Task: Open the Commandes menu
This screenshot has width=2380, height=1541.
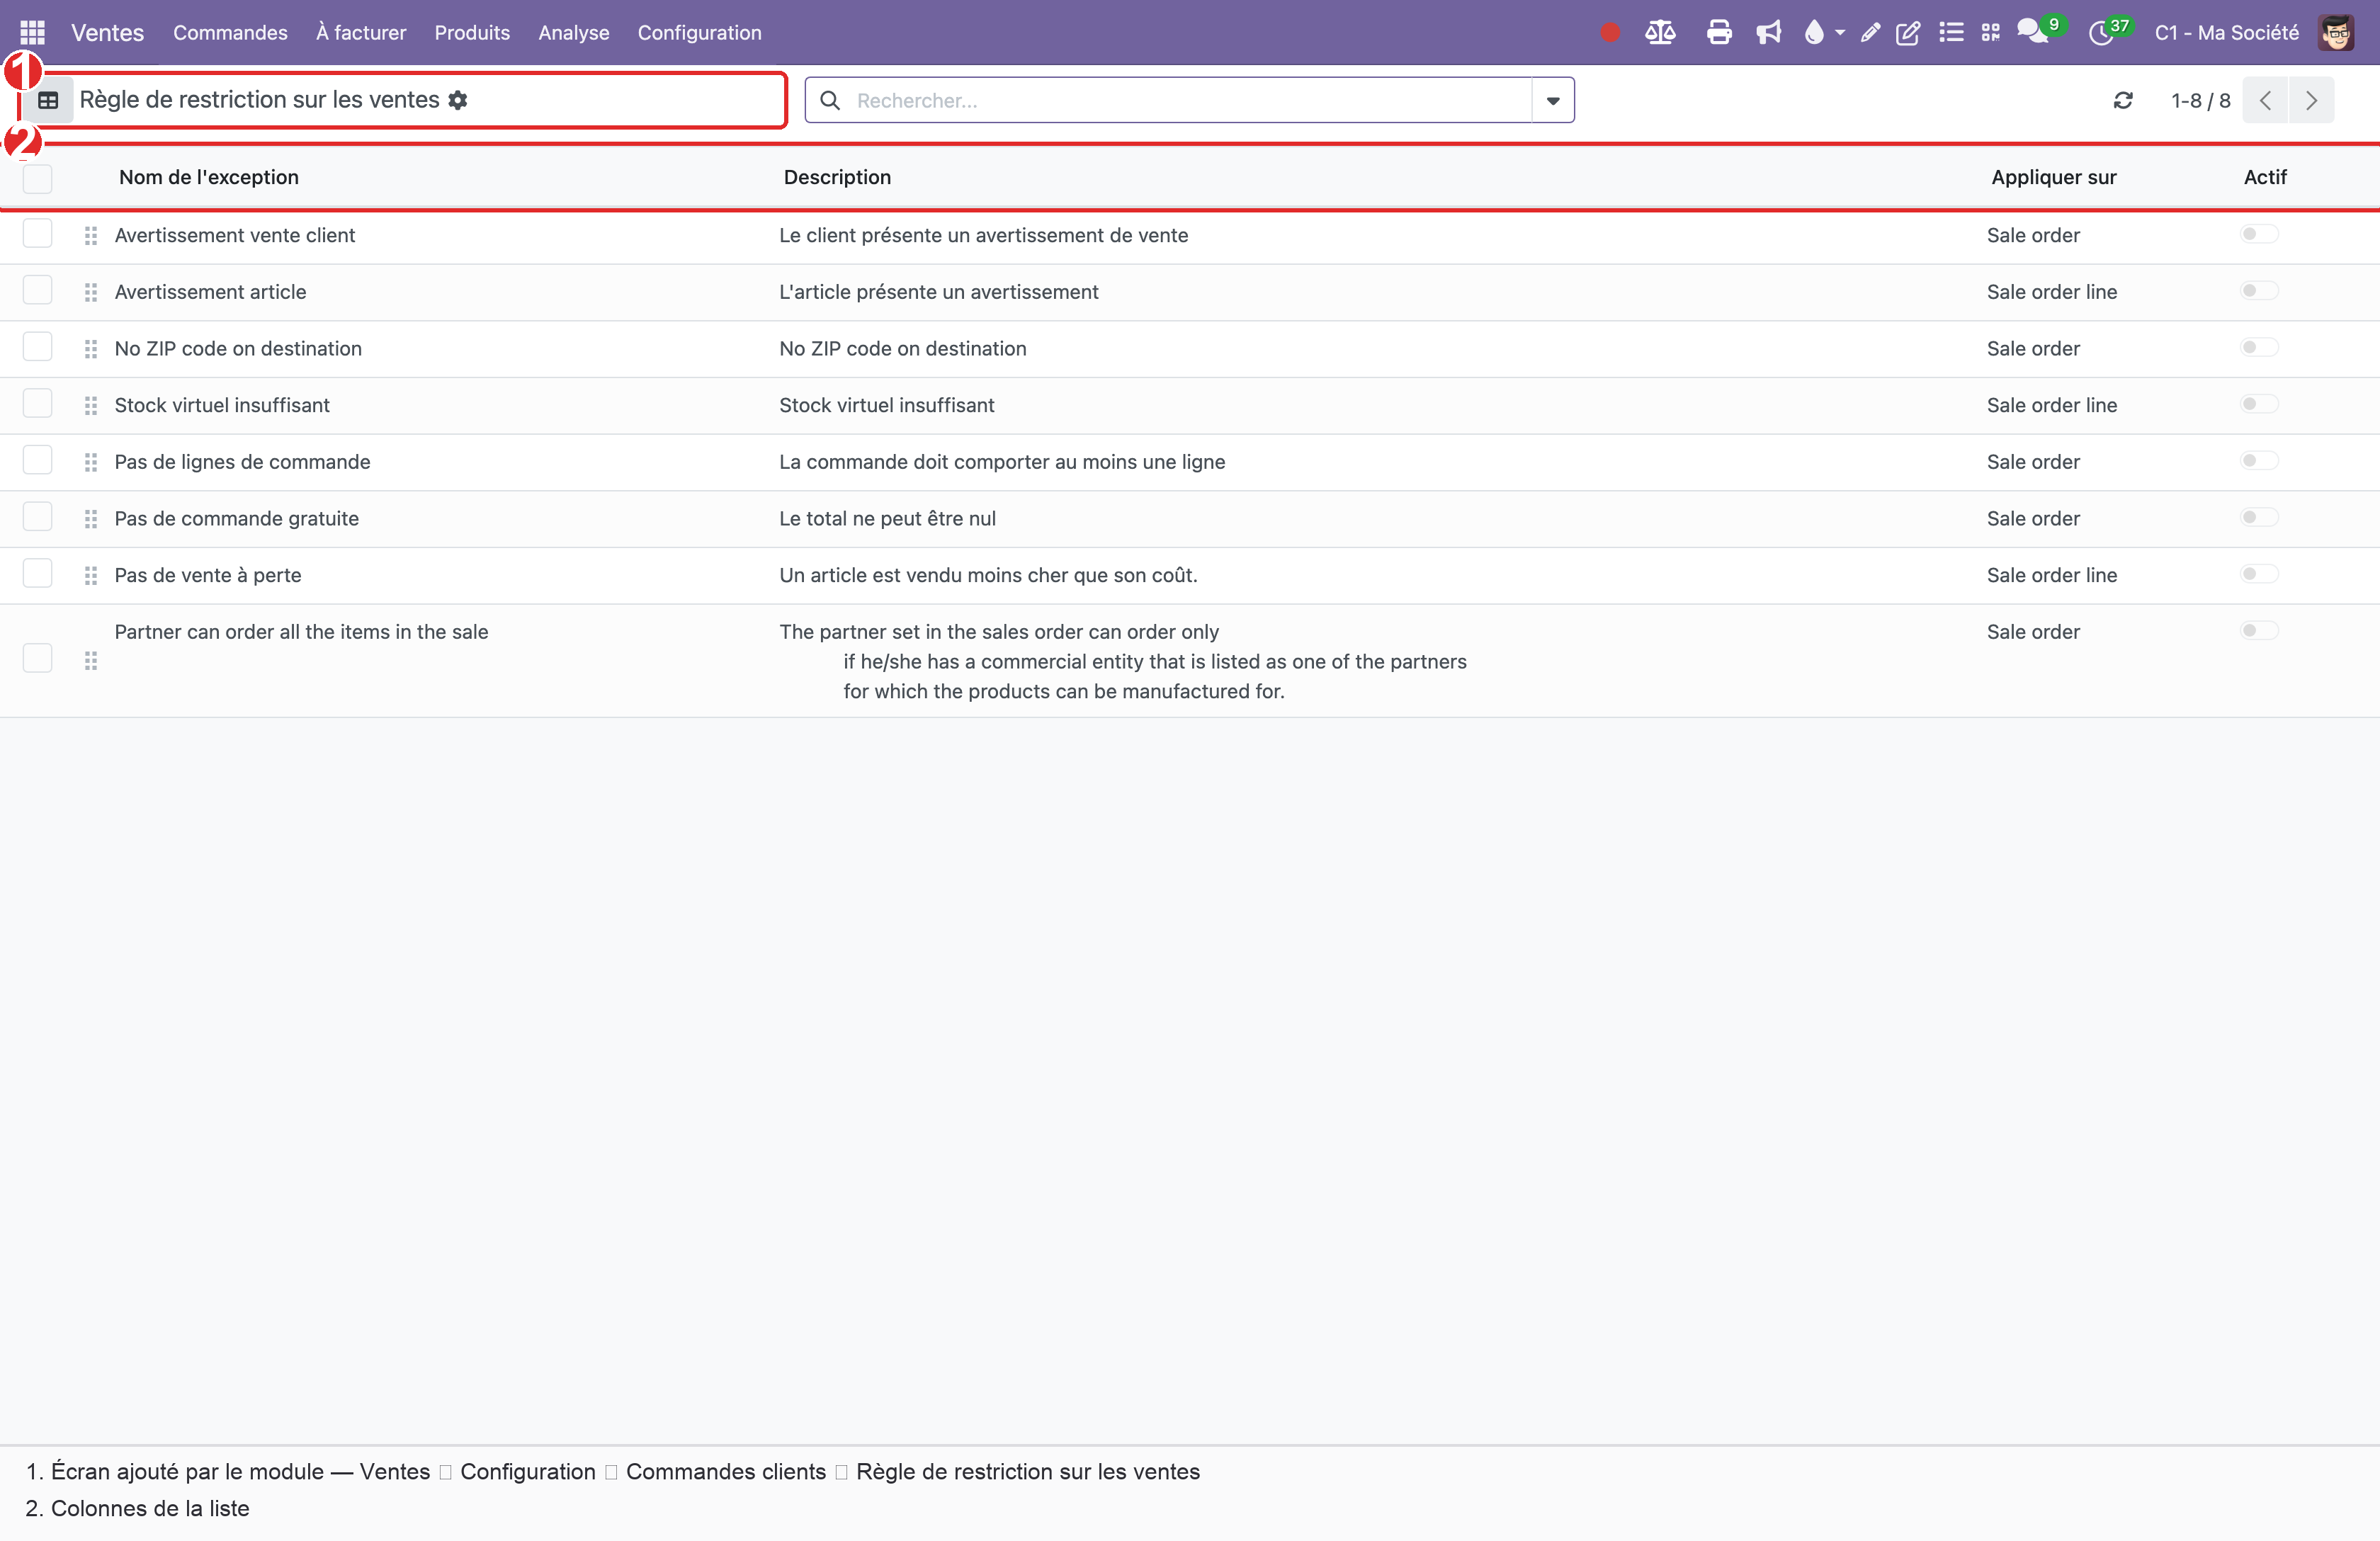Action: point(230,32)
